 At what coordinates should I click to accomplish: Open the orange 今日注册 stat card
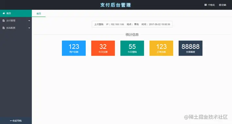[103, 48]
